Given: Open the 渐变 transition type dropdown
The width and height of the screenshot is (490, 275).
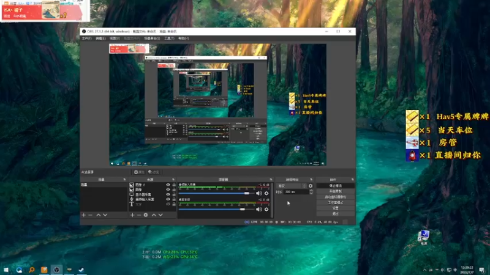Looking at the screenshot, I should pos(292,186).
